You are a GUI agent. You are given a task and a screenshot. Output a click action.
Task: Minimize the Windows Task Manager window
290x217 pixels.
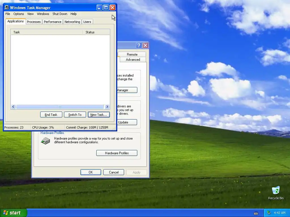tap(99, 8)
